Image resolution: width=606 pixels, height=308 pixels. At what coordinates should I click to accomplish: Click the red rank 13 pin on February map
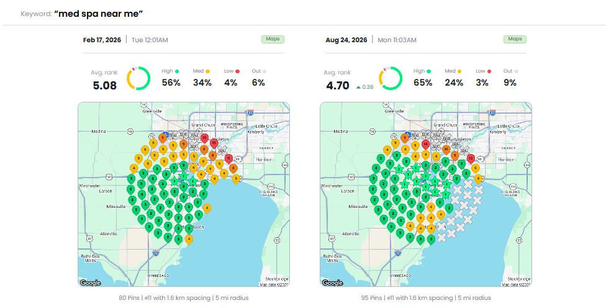[214, 143]
